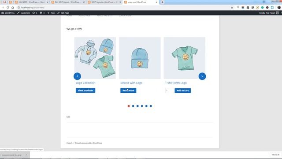The image size is (282, 159).
Task: Click the browser profile avatar icon
Action: tap(279, 8)
